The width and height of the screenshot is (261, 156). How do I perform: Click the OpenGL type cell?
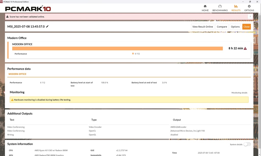pyautogui.click(x=92, y=135)
